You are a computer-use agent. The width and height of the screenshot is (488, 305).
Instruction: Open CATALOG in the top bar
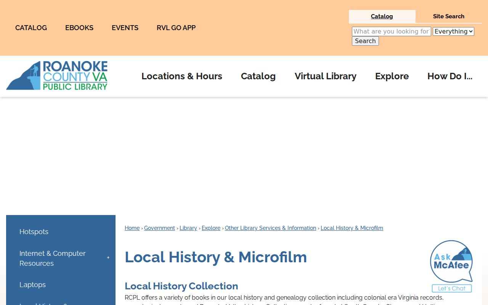click(31, 28)
